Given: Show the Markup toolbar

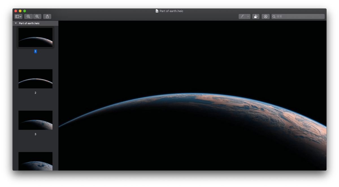Looking at the screenshot, I should point(266,17).
